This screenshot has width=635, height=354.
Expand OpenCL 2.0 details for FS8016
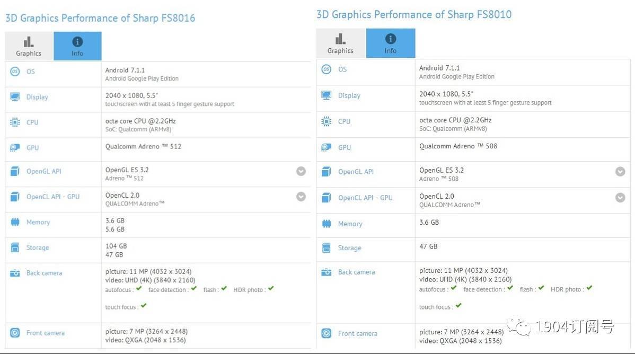301,197
